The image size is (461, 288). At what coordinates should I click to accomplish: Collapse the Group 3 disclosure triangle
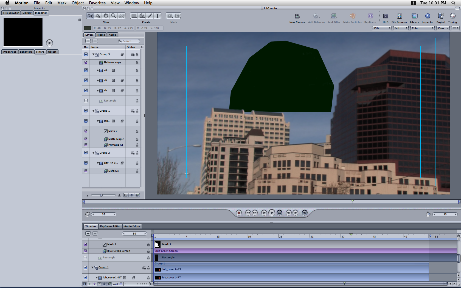[x=93, y=54]
